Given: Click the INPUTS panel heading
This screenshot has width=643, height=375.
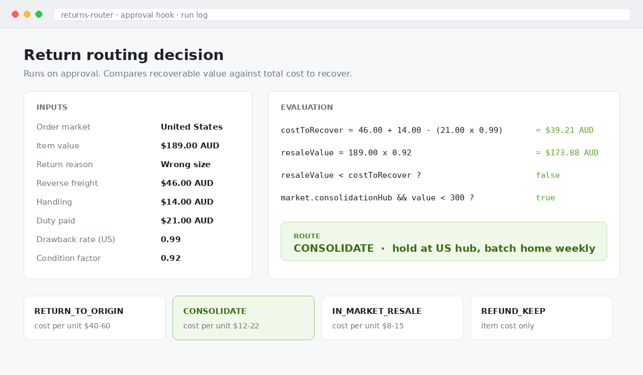Looking at the screenshot, I should pos(52,108).
